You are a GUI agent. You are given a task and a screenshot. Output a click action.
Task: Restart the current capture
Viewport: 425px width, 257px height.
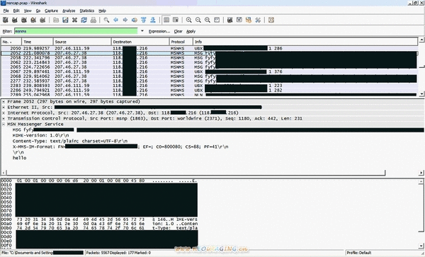[x=42, y=20]
